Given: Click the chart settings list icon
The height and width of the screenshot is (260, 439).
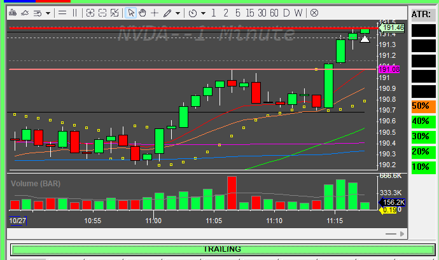Looking at the screenshot, I should coord(38,13).
